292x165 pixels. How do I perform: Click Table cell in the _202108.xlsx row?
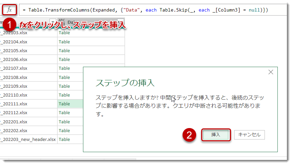tap(70, 77)
